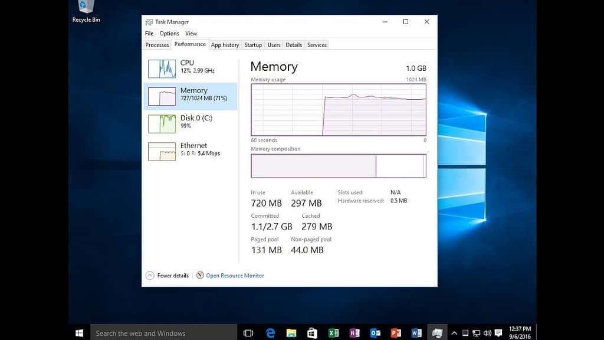Show hidden system tray icons
The width and height of the screenshot is (604, 340).
coord(454,333)
